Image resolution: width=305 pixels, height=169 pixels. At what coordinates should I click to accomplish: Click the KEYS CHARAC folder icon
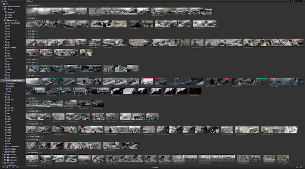pos(6,146)
